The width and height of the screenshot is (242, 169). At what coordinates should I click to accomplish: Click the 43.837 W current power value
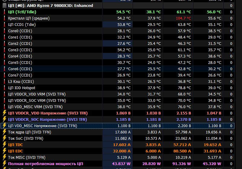[x=121, y=164]
